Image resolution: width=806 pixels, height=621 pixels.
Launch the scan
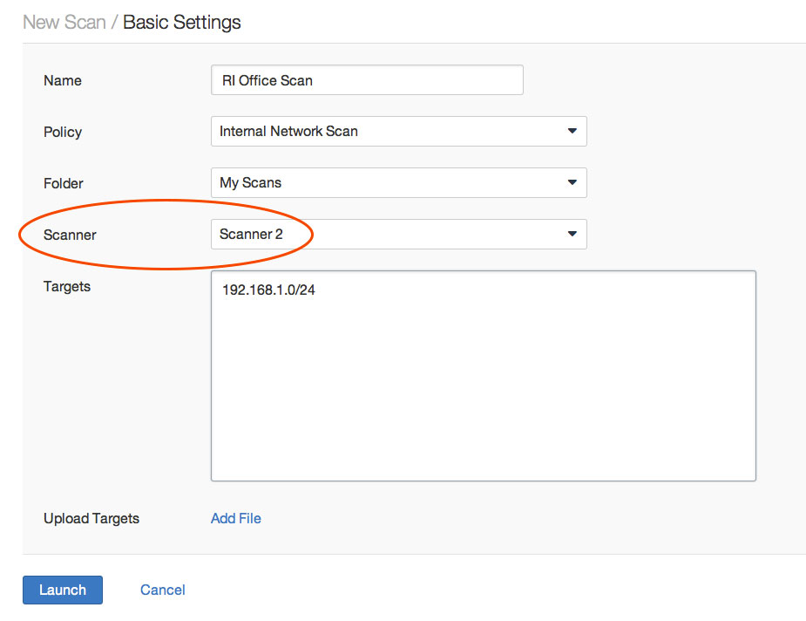63,590
